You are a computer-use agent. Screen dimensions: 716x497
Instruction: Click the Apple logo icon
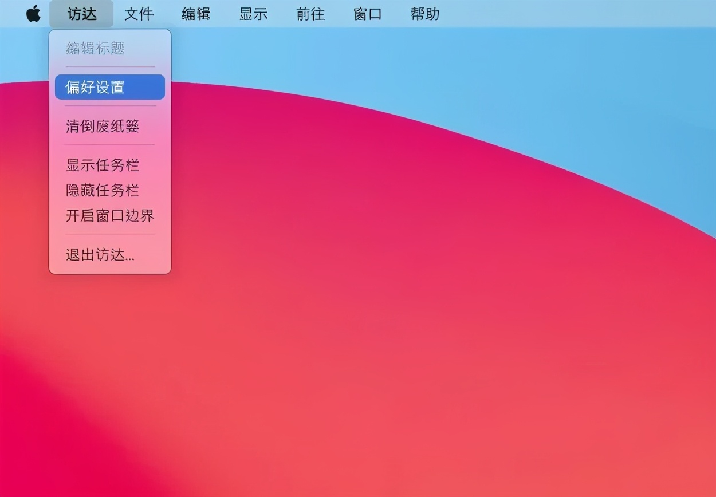pyautogui.click(x=33, y=14)
